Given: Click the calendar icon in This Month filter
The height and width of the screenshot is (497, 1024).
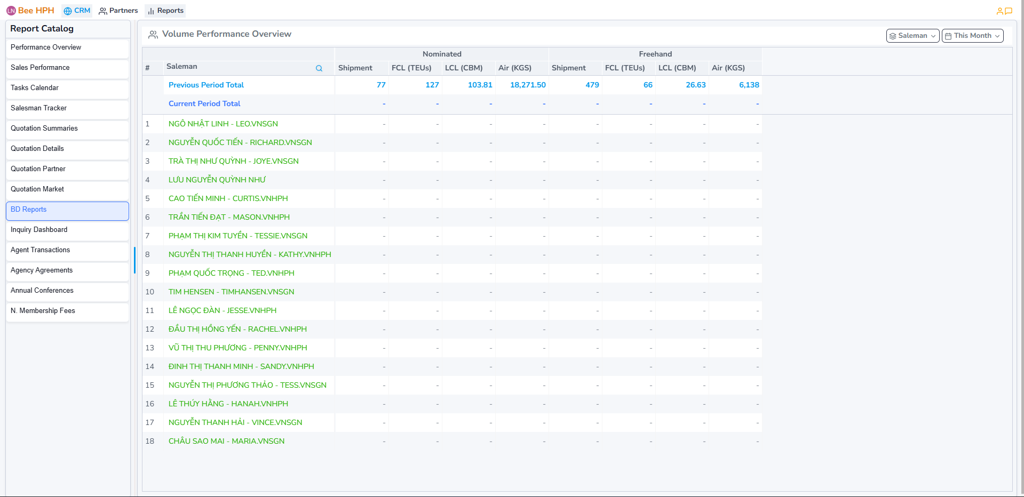Looking at the screenshot, I should [x=949, y=36].
